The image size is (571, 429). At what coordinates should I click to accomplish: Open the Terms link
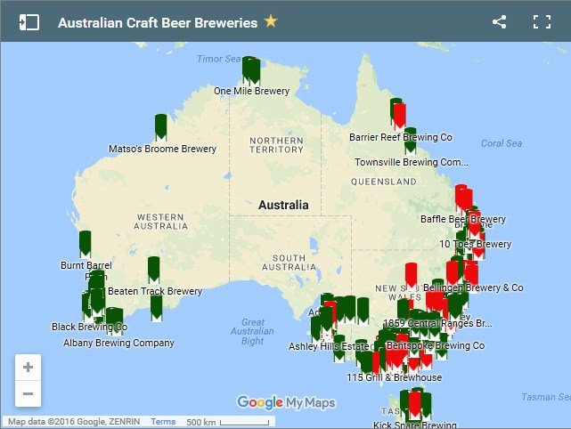(163, 421)
